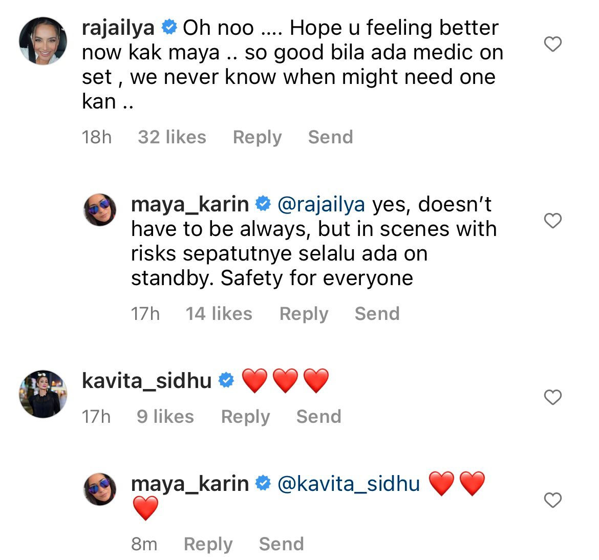The width and height of the screenshot is (599, 560).
Task: Open the @kavita_sidhu mention link
Action: coord(349,484)
